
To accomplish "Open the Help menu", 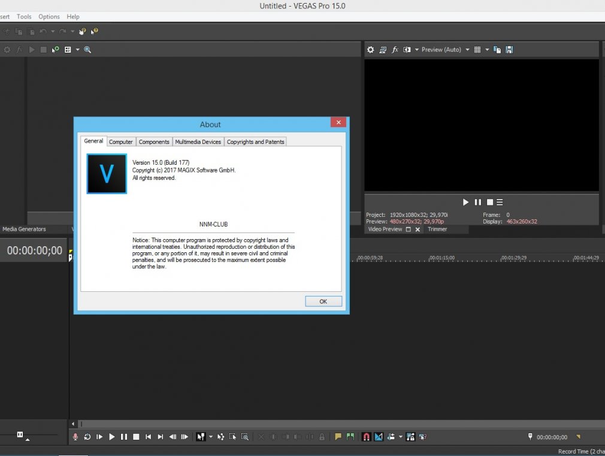I will (73, 17).
